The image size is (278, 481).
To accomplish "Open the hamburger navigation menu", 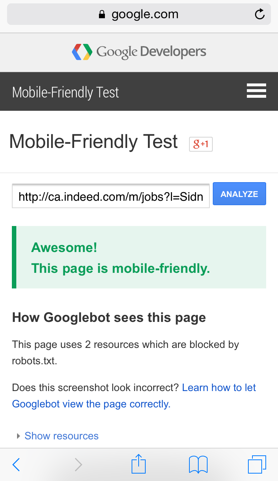I will [x=256, y=91].
